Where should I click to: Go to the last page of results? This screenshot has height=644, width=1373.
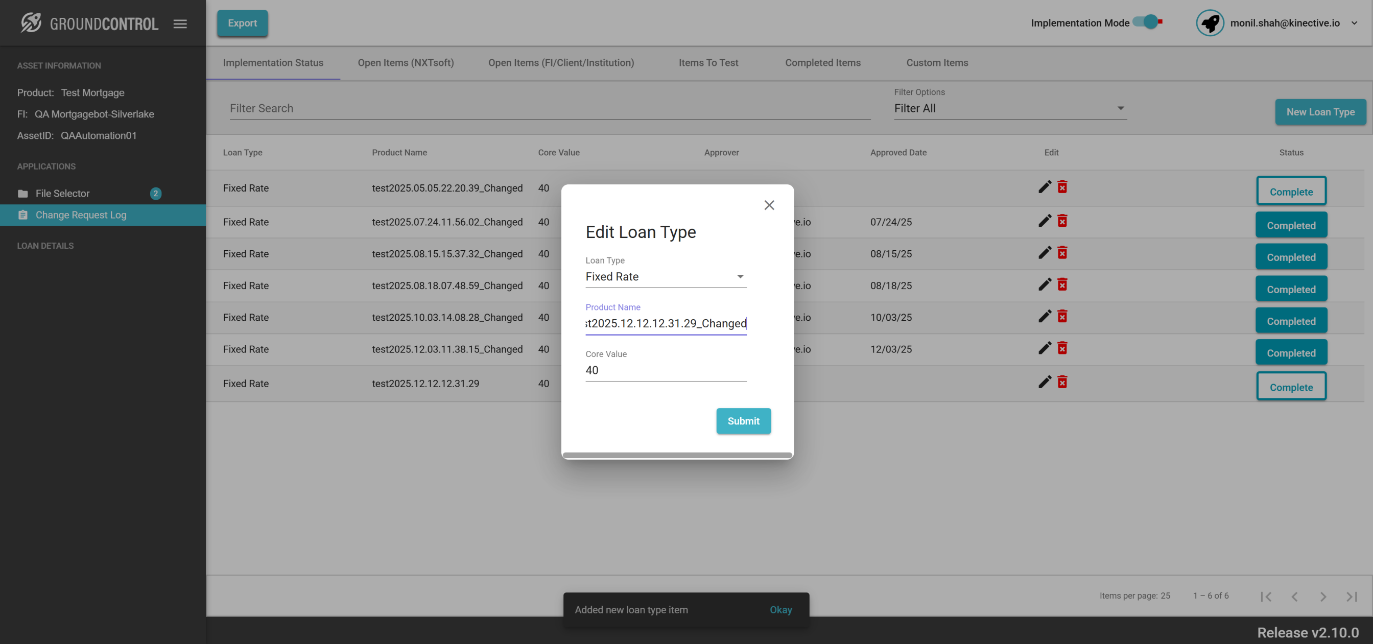1351,597
